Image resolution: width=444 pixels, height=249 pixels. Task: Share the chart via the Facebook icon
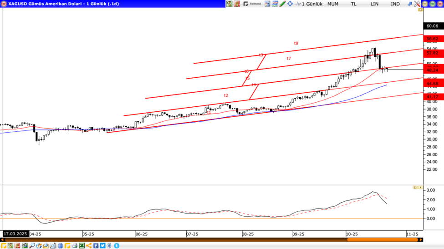[96, 246]
